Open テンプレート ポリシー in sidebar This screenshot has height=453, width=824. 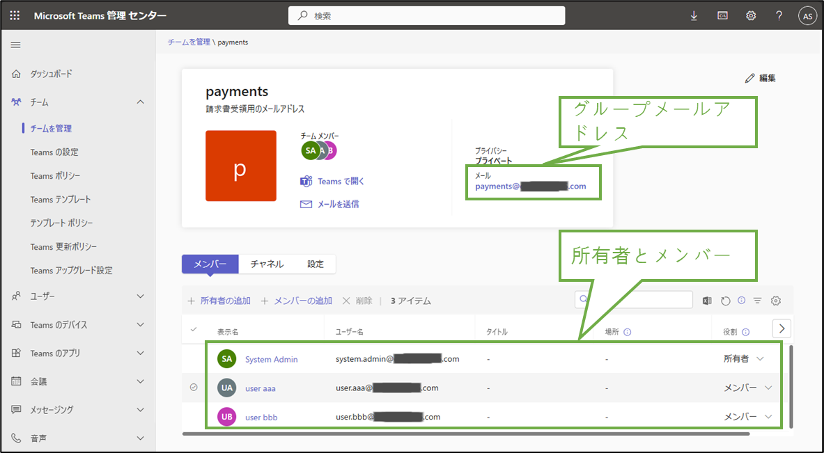61,223
